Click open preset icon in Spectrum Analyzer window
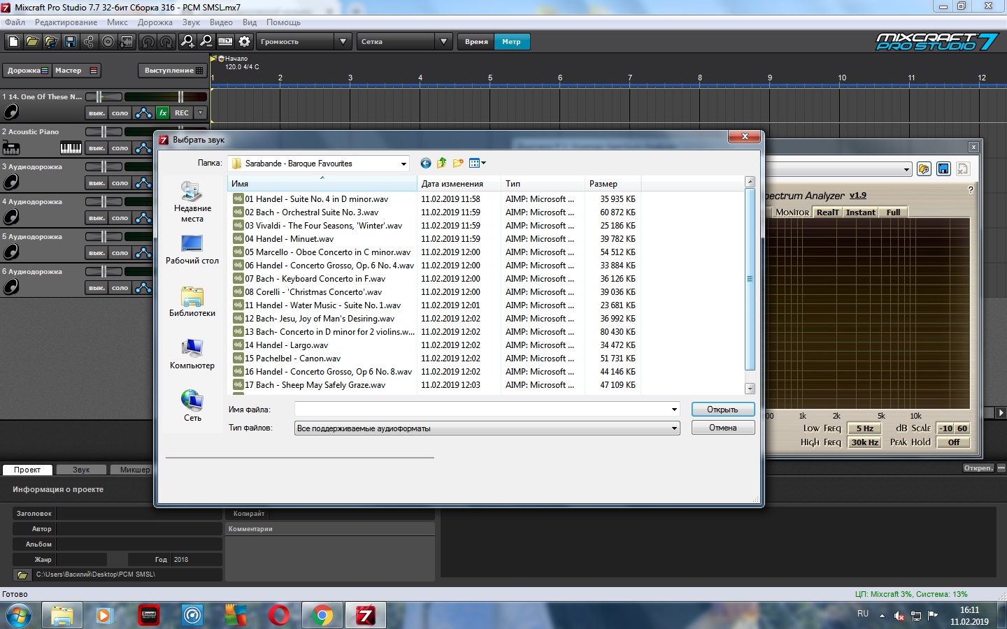This screenshot has height=629, width=1007. [x=924, y=169]
